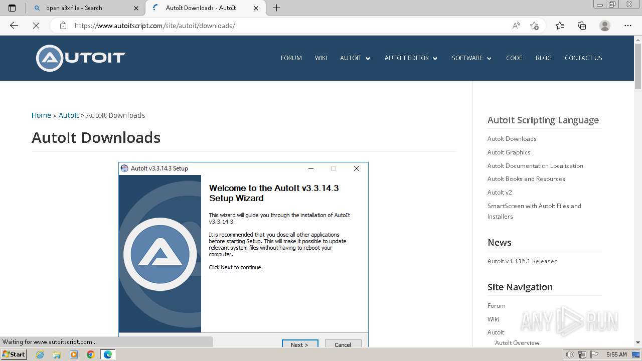Stop loading the page
This screenshot has height=361, width=642.
pos(36,26)
